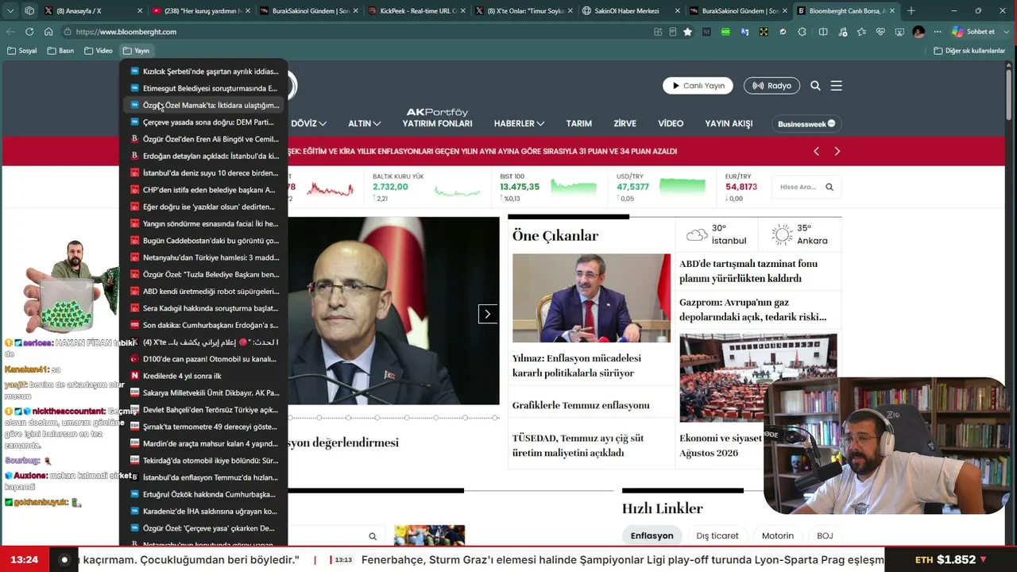1017x572 pixels.
Task: Open Yılmaz enflasyon article thumbnail
Action: click(591, 298)
